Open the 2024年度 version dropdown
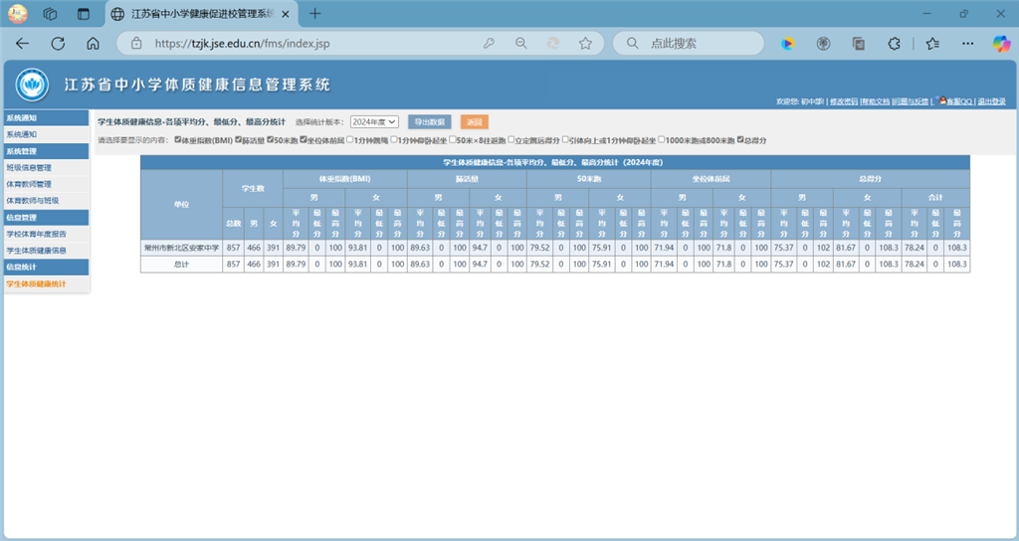1019x541 pixels. tap(374, 122)
